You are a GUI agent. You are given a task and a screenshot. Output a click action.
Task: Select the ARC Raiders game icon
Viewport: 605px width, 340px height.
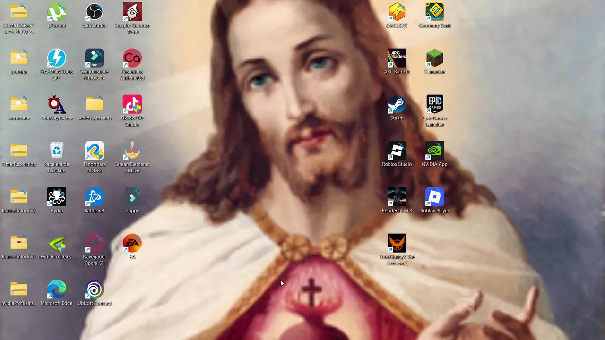(x=397, y=59)
